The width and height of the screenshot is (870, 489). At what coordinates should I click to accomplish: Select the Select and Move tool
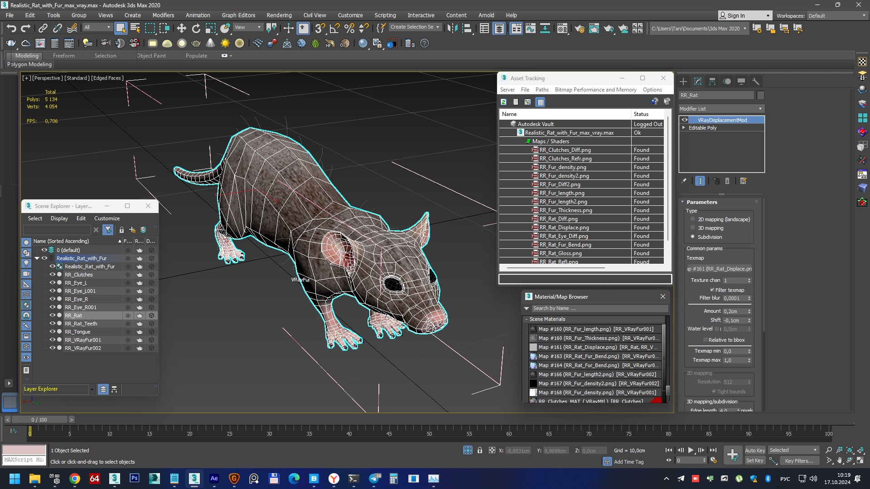(x=181, y=29)
